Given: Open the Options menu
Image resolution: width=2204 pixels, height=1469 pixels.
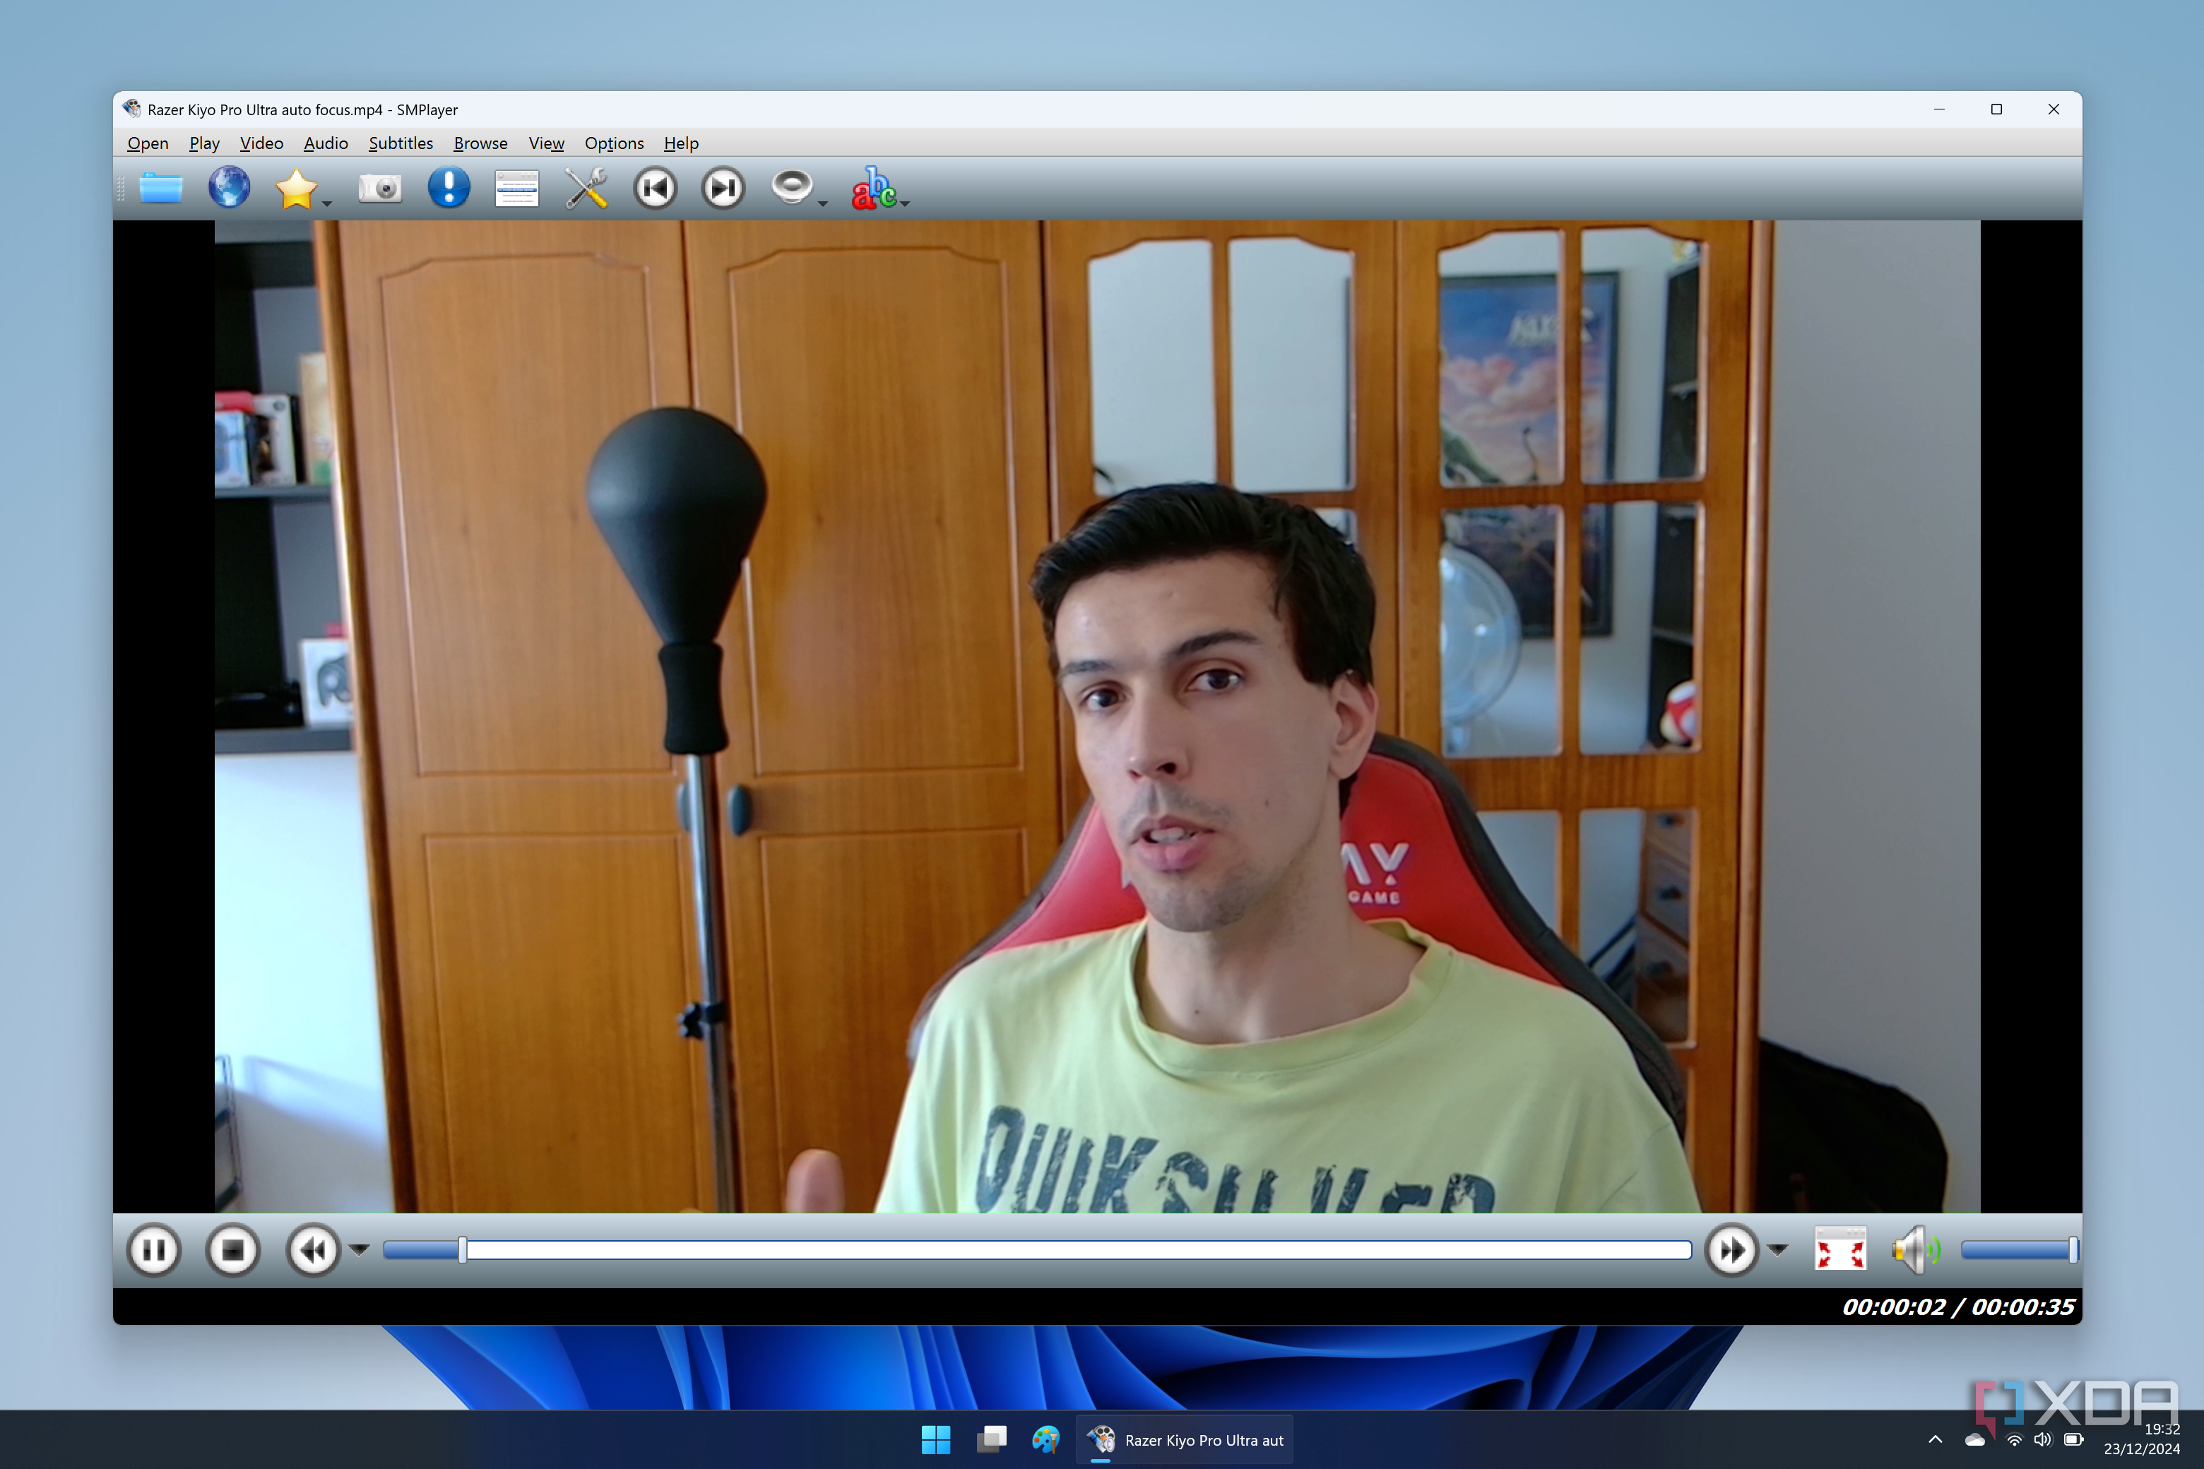Looking at the screenshot, I should [x=614, y=143].
